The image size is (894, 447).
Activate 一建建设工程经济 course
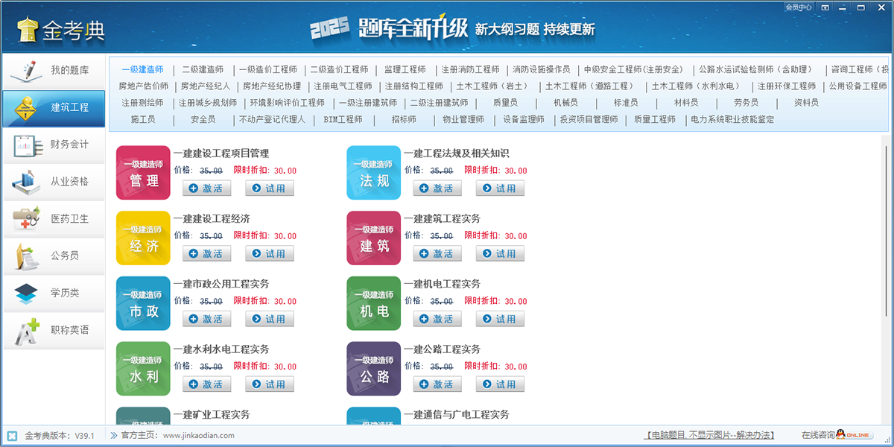click(206, 253)
